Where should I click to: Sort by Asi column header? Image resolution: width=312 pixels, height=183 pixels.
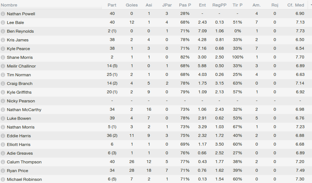click(x=149, y=5)
